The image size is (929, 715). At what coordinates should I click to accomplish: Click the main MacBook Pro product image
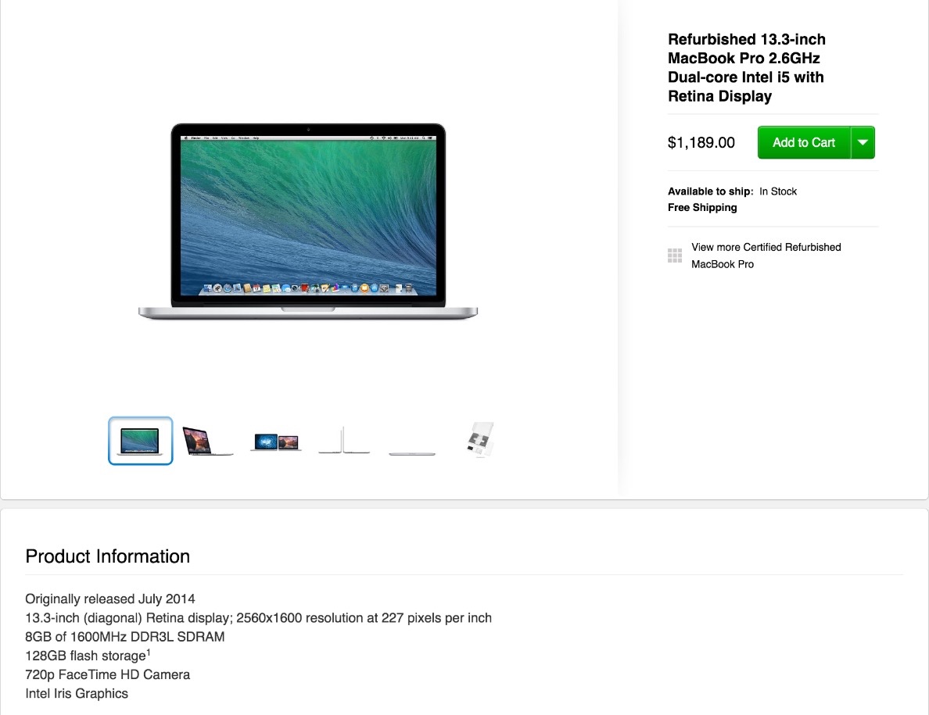click(308, 222)
